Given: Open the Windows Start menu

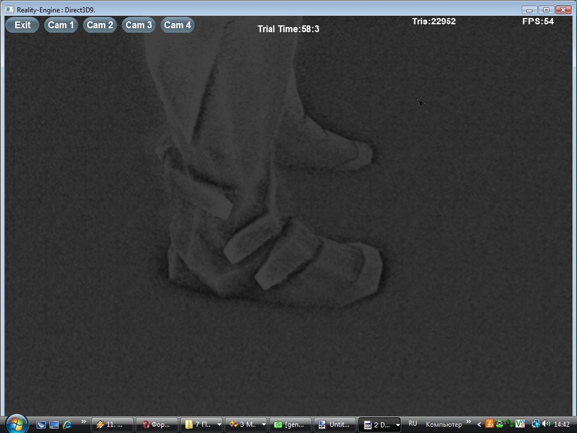Looking at the screenshot, I should (15, 423).
